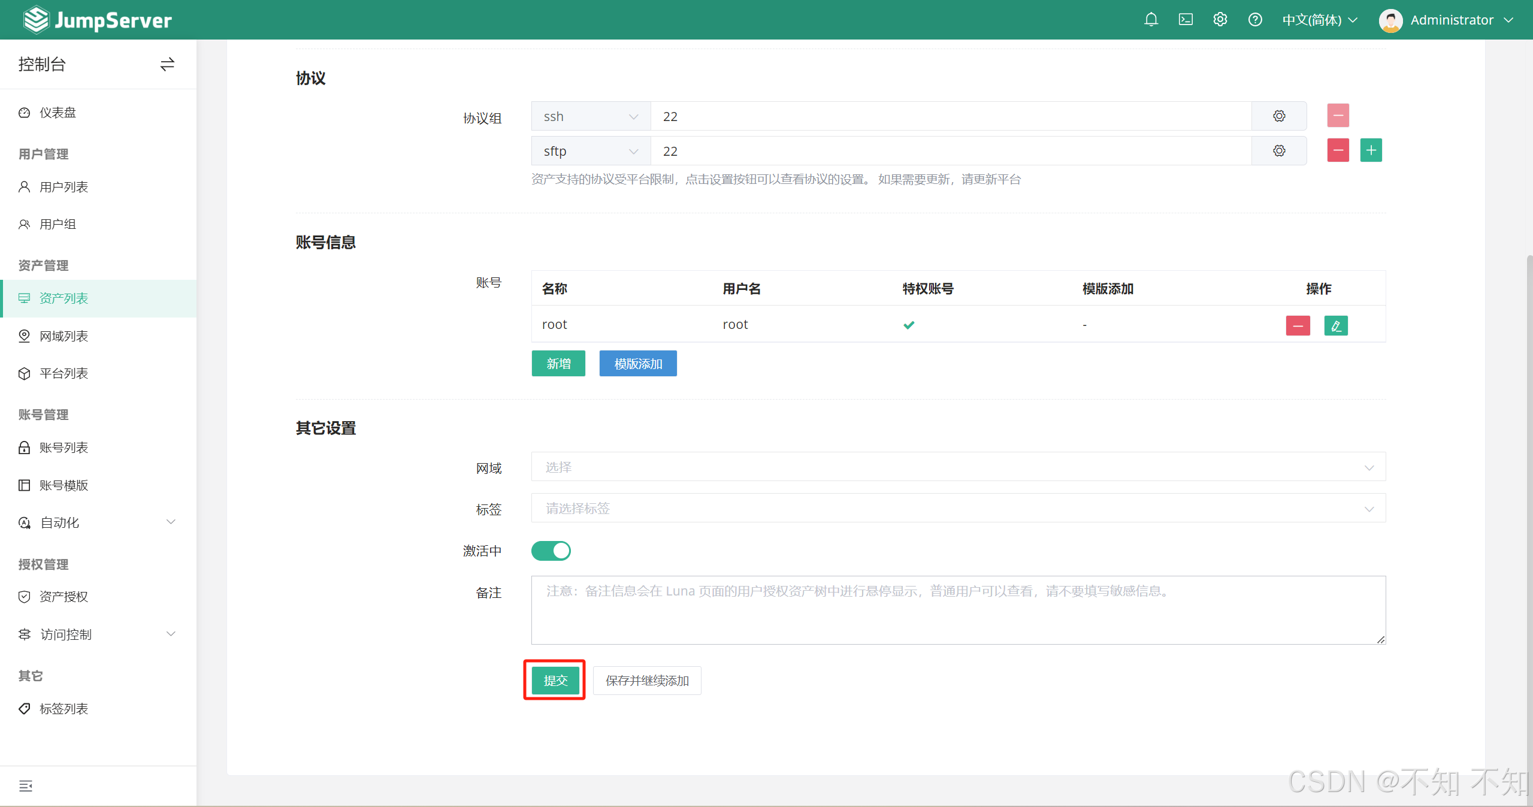Viewport: 1533px width, 807px height.
Task: Toggle the 激活中 active switch
Action: pyautogui.click(x=551, y=551)
